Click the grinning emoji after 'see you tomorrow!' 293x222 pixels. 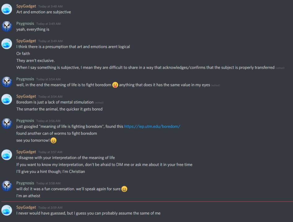point(53,140)
